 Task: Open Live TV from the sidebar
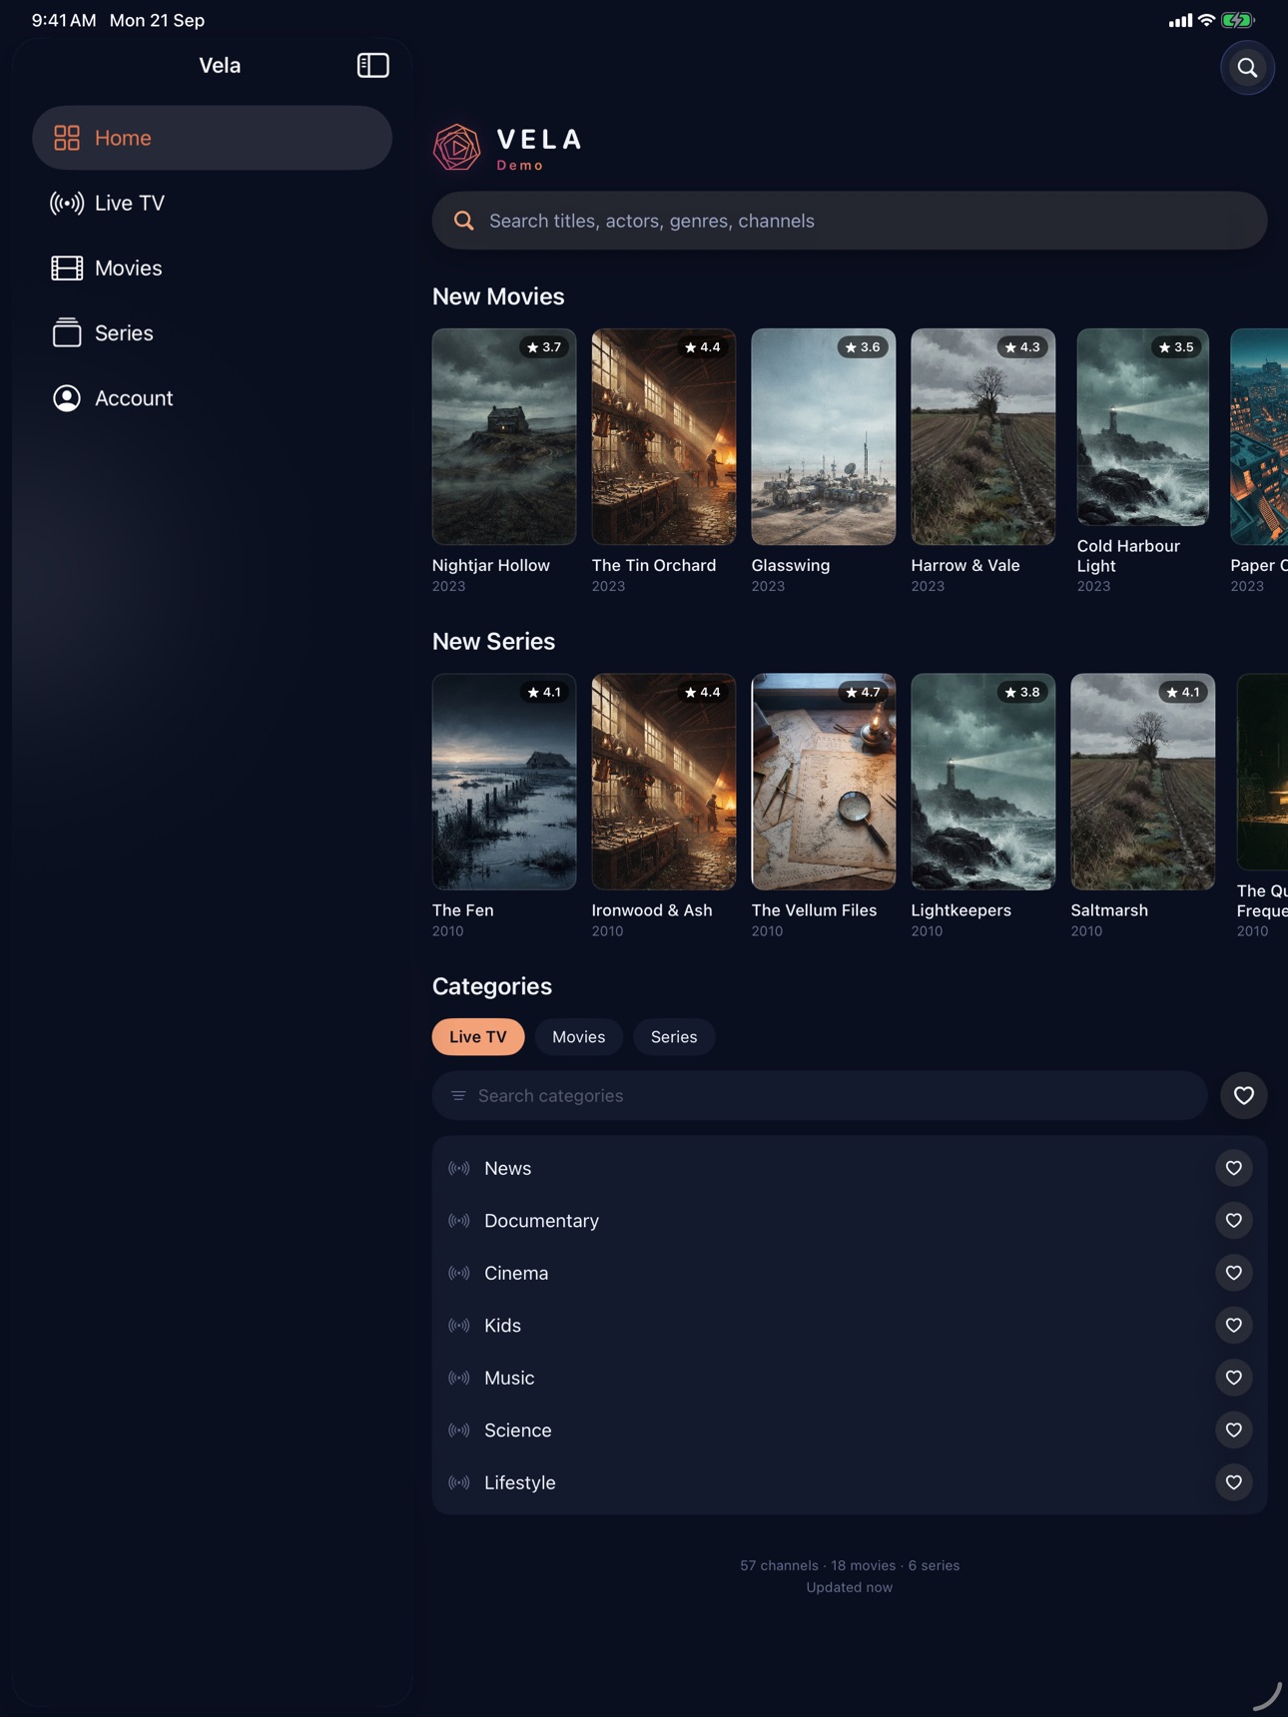point(212,203)
